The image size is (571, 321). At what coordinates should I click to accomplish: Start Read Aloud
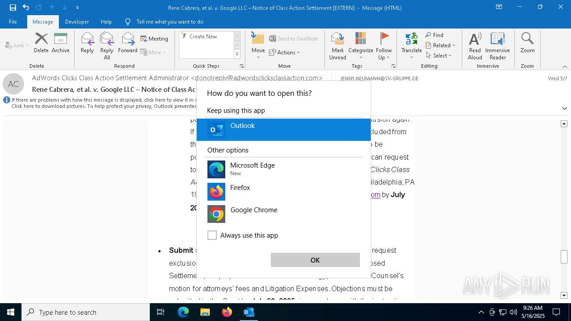click(475, 45)
